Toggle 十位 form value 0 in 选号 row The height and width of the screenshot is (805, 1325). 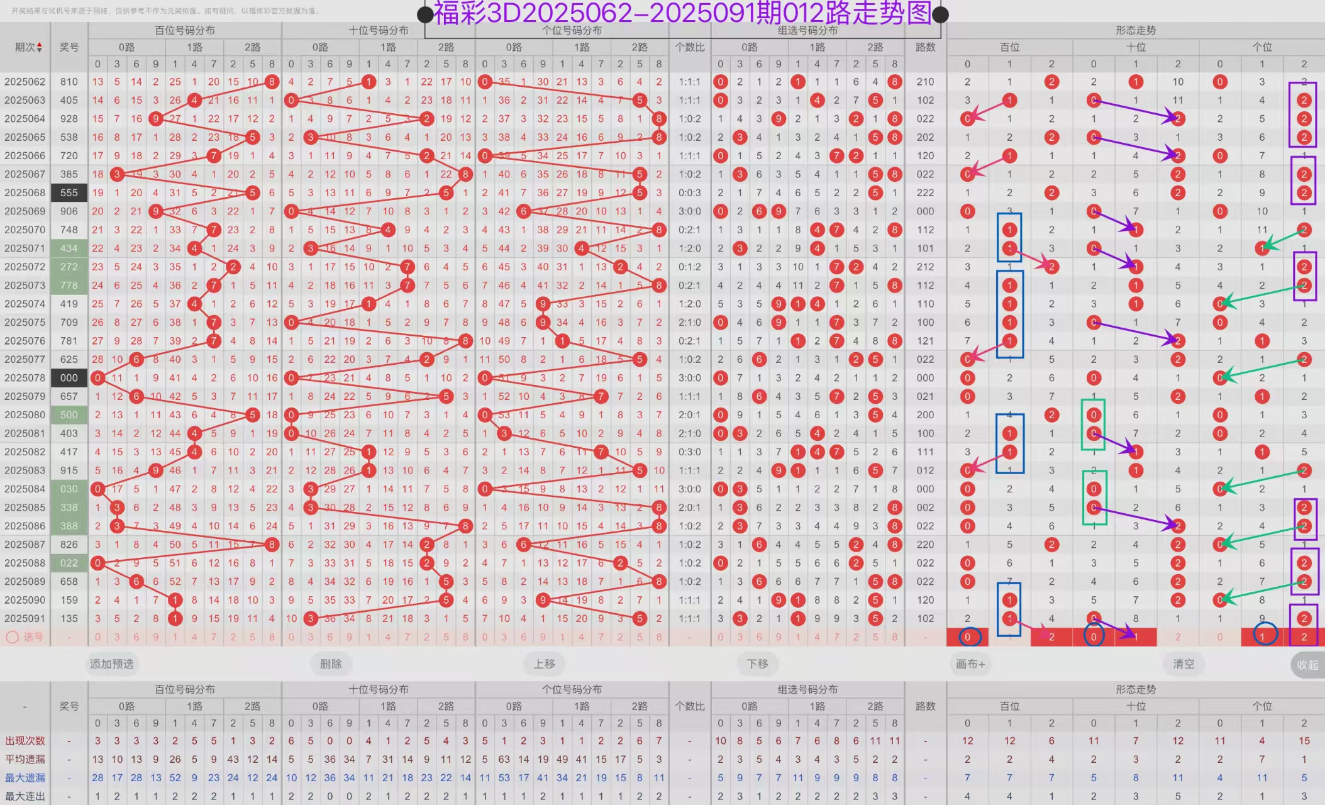tap(1094, 637)
